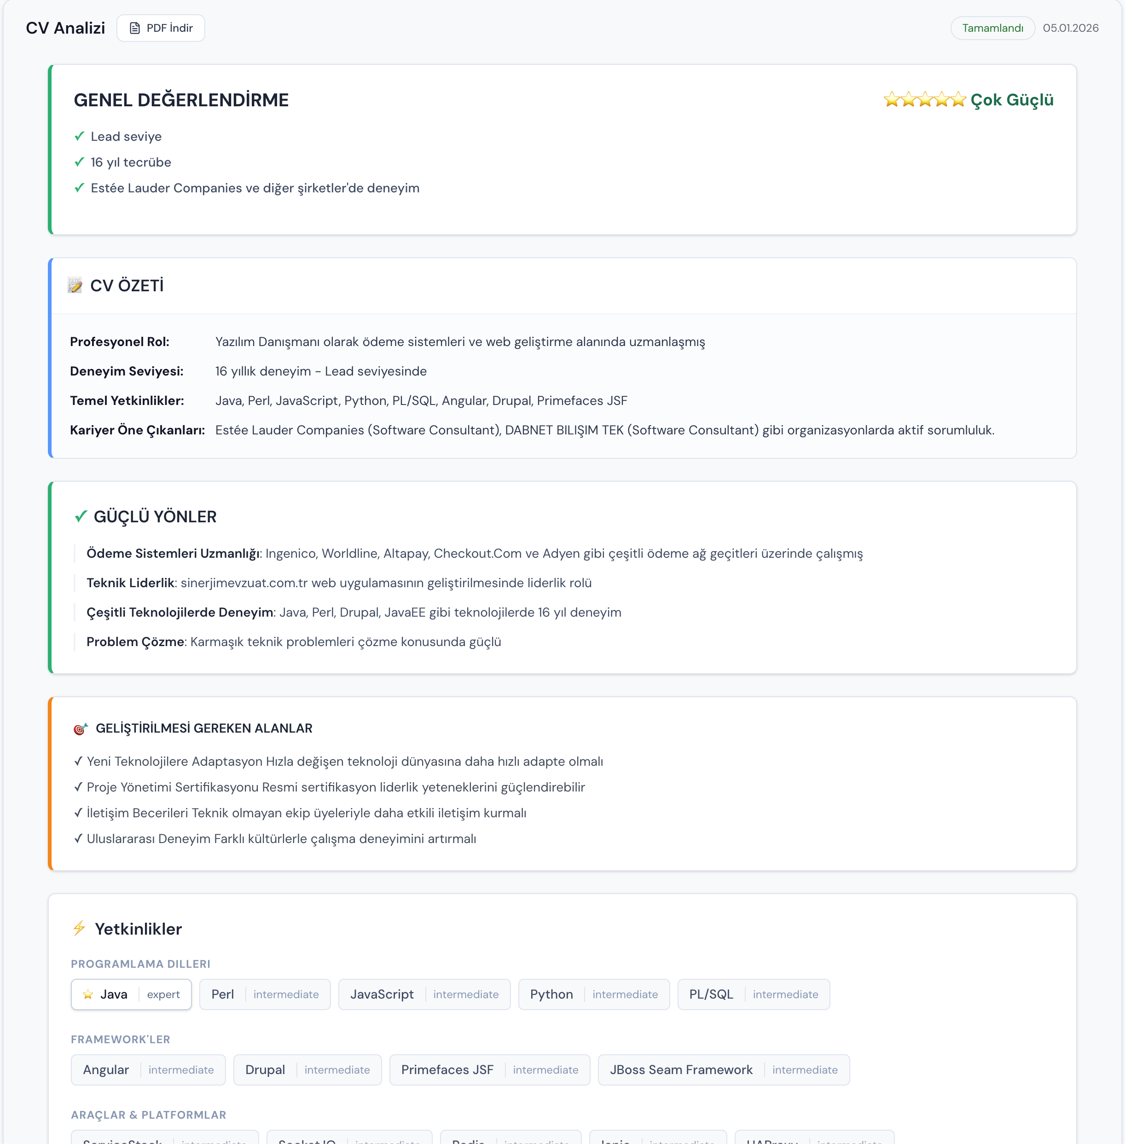The image size is (1125, 1144).
Task: Click the Drupal framework chip
Action: pyautogui.click(x=307, y=1069)
